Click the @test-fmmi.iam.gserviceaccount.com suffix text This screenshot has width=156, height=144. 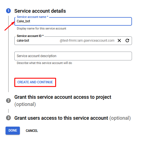tap(87, 41)
